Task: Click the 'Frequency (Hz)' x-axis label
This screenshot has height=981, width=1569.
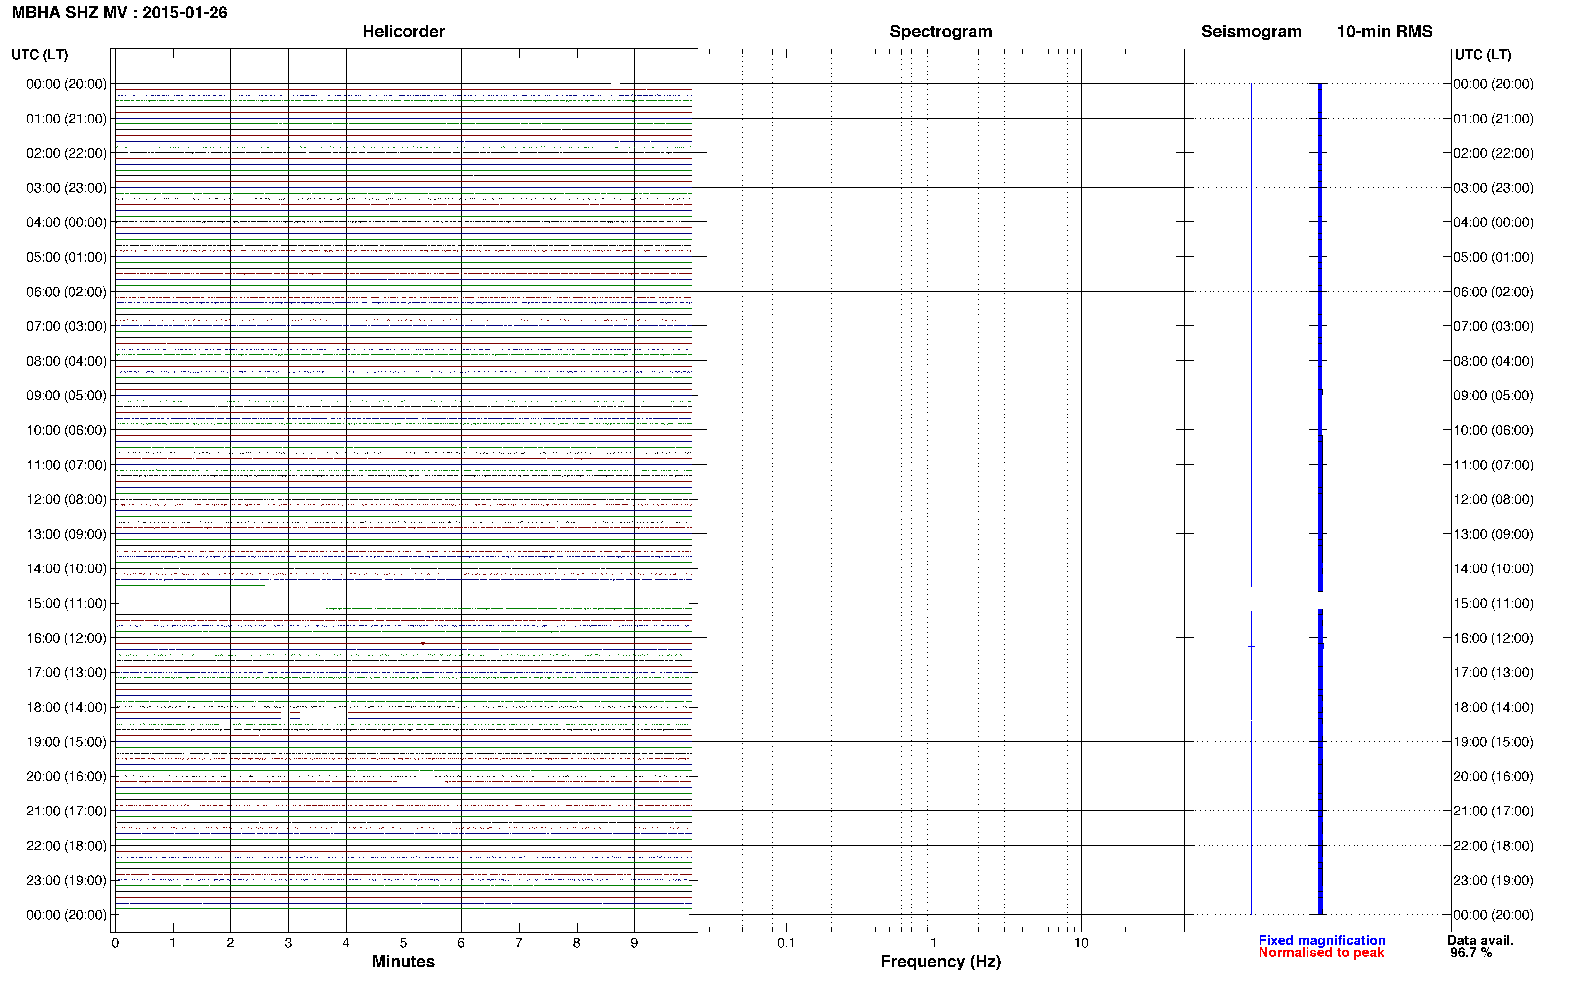Action: pyautogui.click(x=940, y=961)
